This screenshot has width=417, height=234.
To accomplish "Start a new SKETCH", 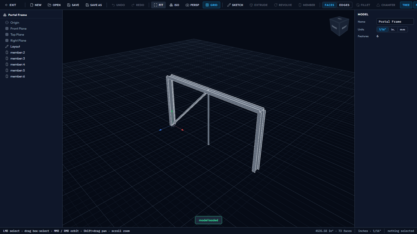I will click(235, 5).
